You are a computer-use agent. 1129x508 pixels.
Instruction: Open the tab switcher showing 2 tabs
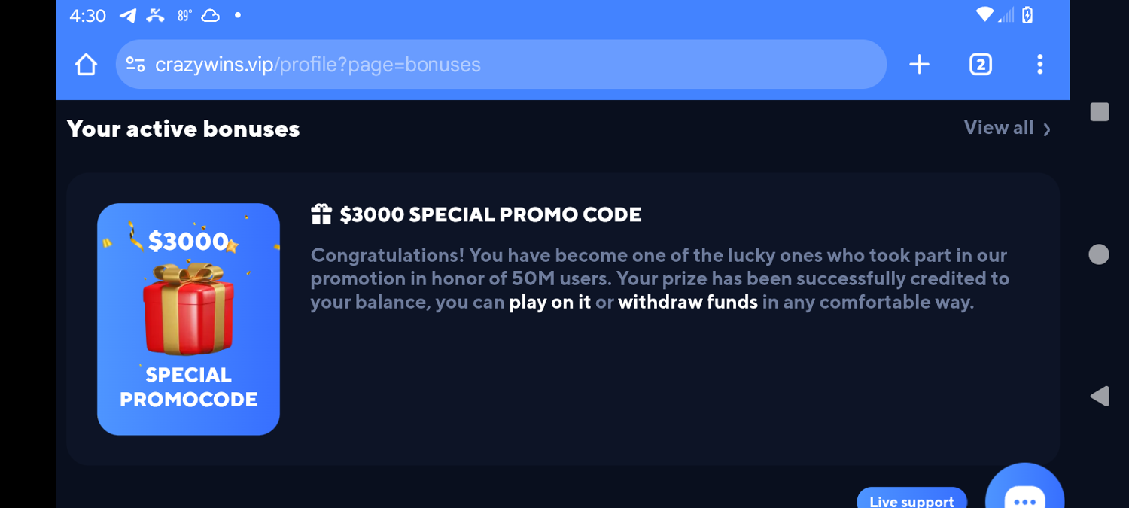[980, 65]
